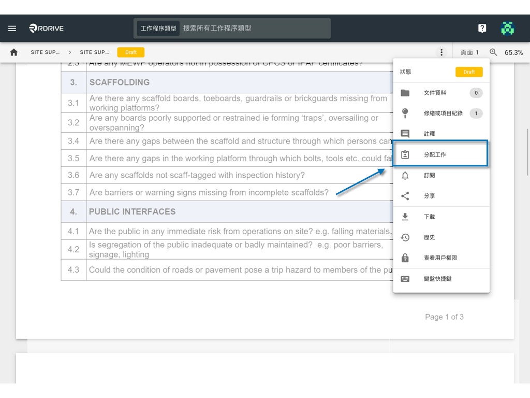Screen dimensions: 530x398
Task: Toggle the three-dot more options menu
Action: (441, 52)
